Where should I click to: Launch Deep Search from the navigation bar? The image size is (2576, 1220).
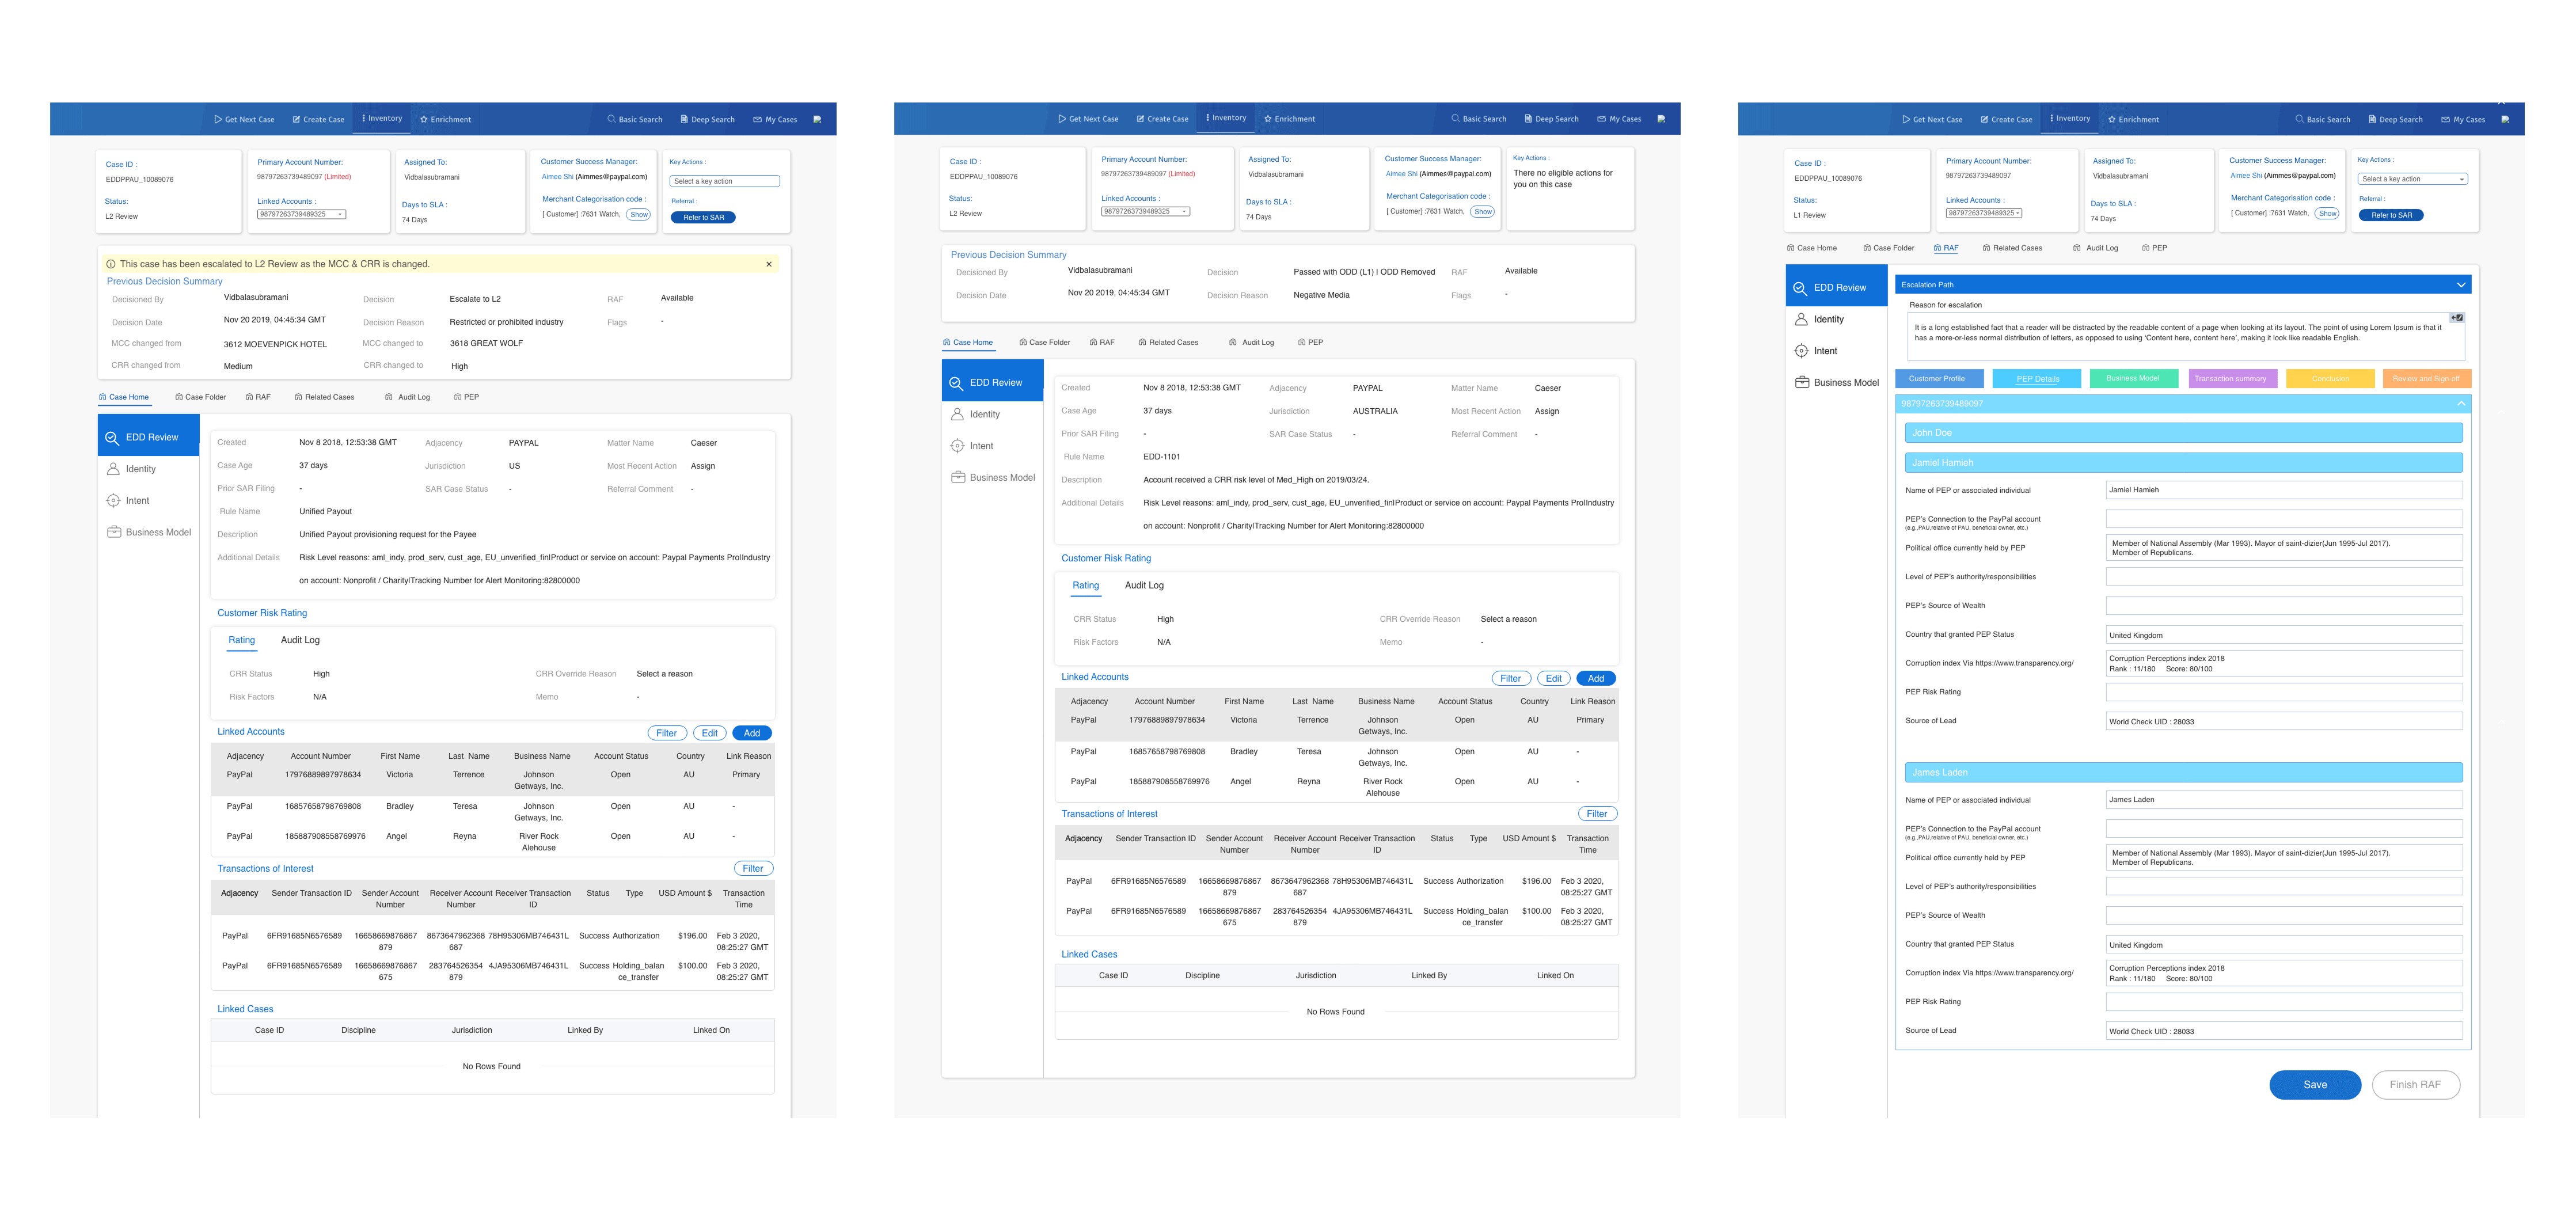[707, 118]
